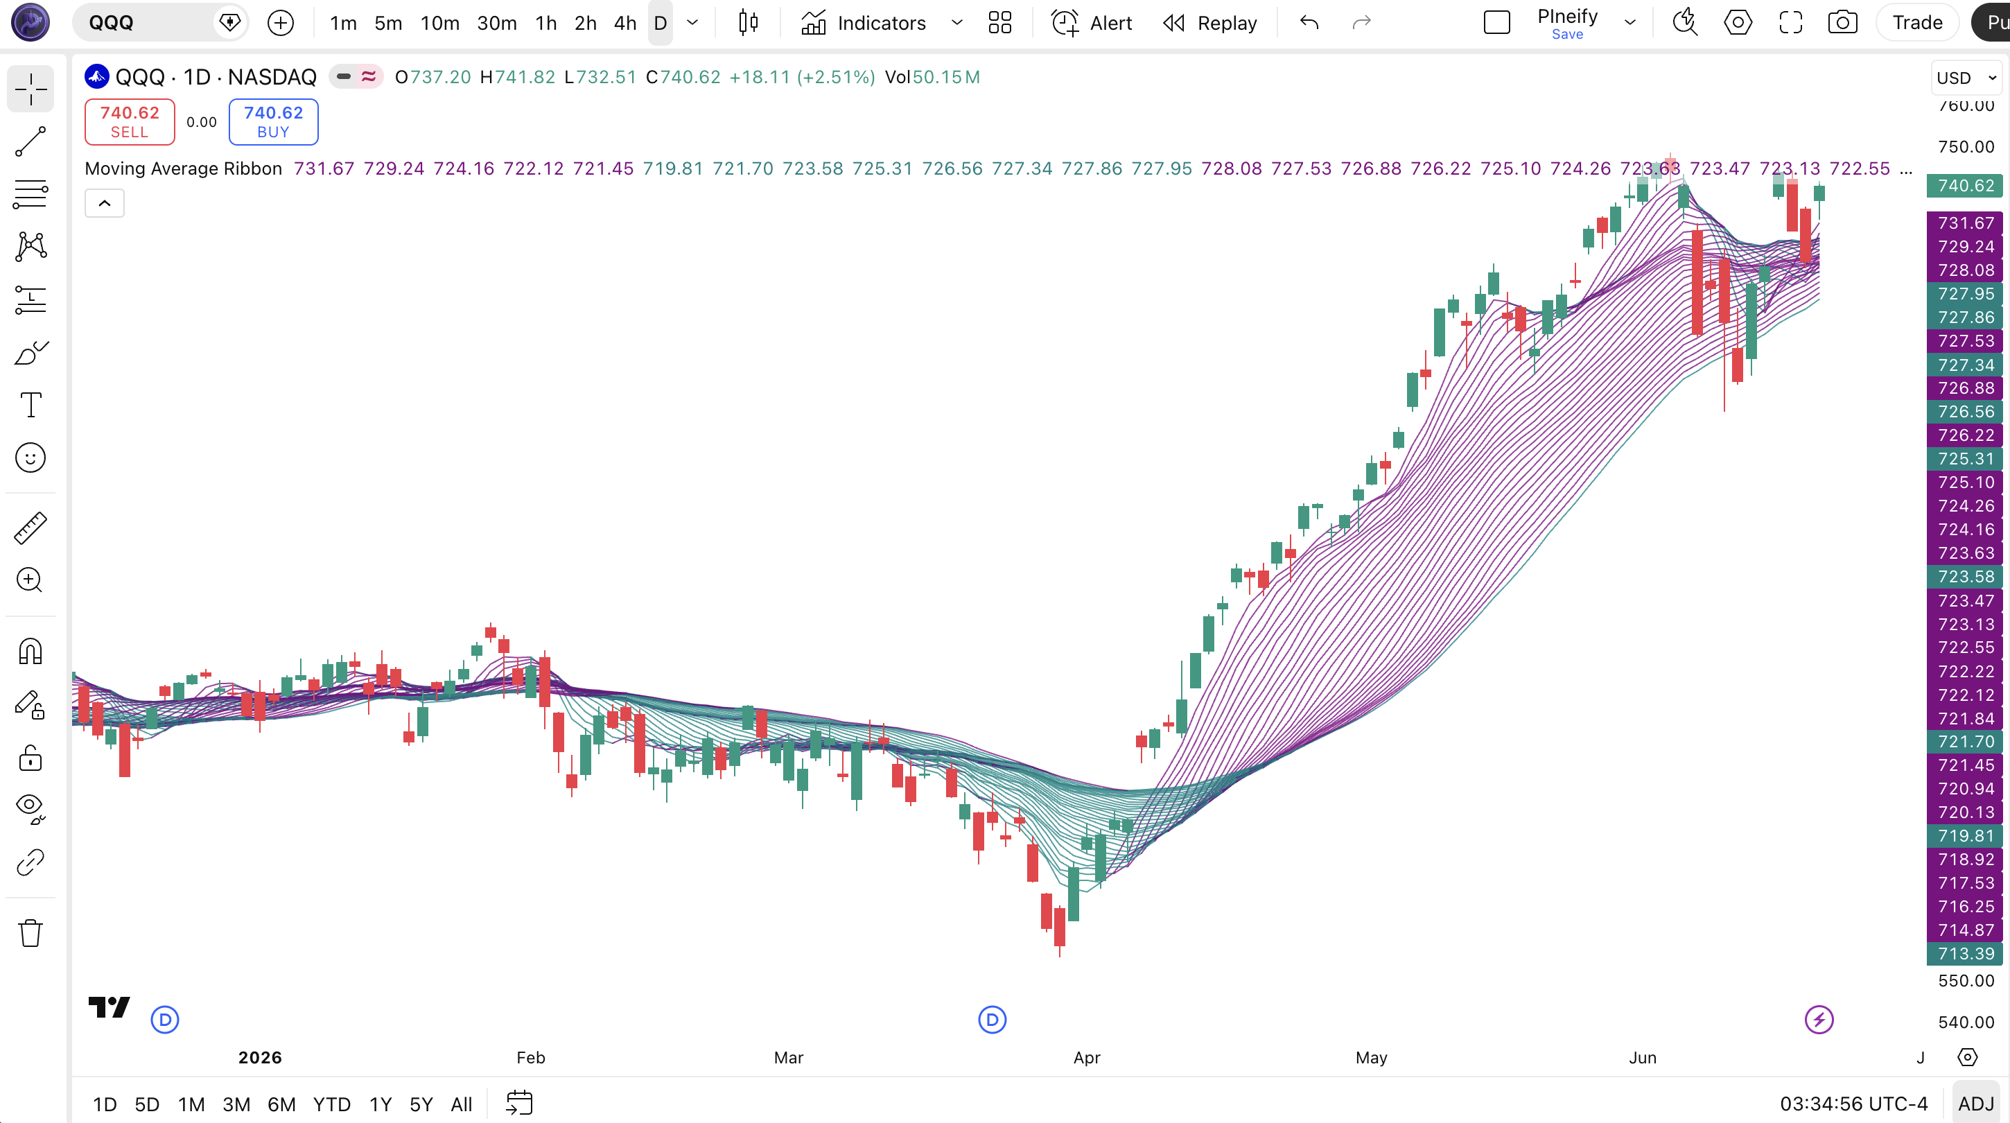Set range to 3M
The height and width of the screenshot is (1123, 2010).
click(236, 1104)
